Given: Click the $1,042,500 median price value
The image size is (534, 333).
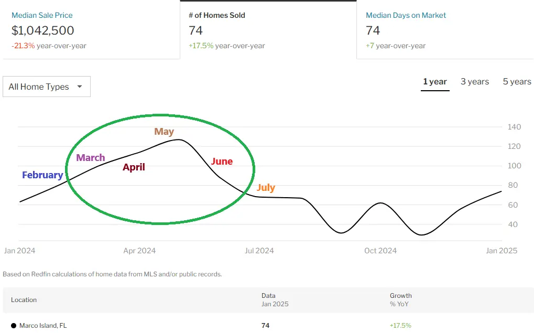Looking at the screenshot, I should point(43,30).
